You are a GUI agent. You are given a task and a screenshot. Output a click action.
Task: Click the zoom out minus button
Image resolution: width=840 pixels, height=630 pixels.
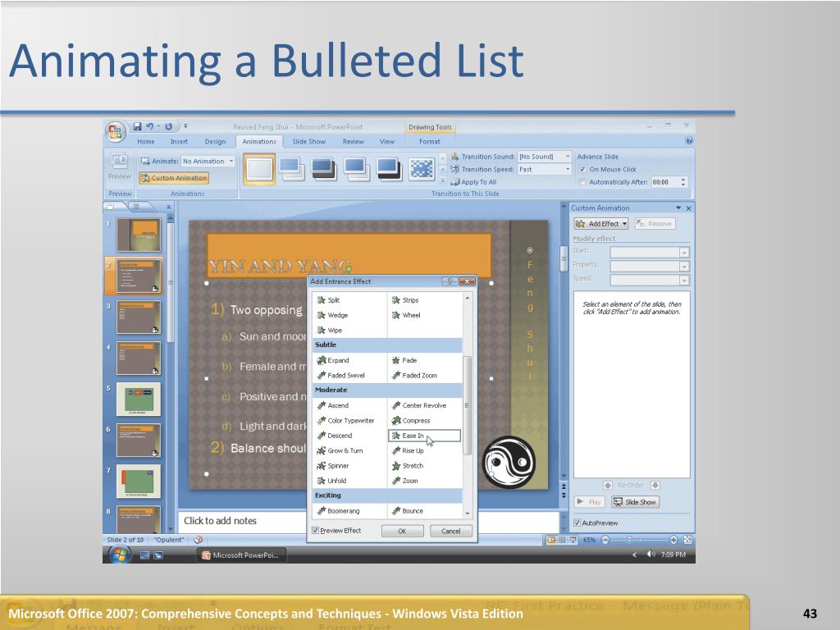pyautogui.click(x=605, y=540)
